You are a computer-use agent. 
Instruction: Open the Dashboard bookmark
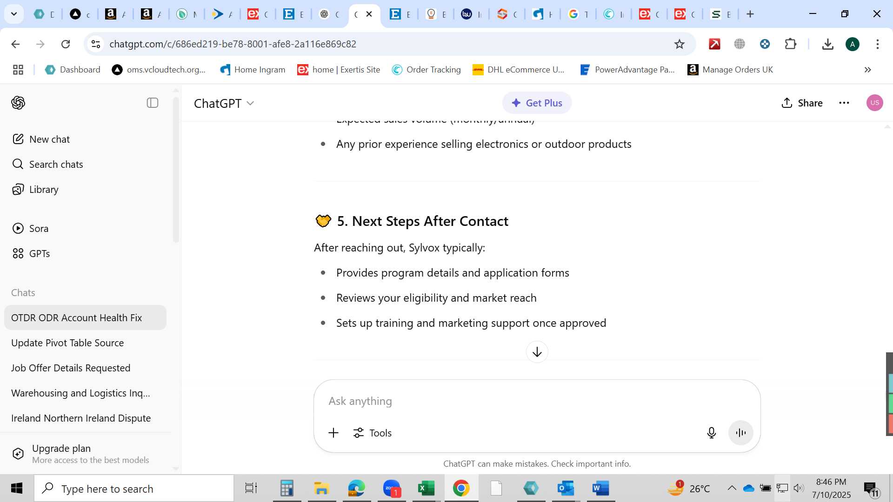[x=73, y=70]
